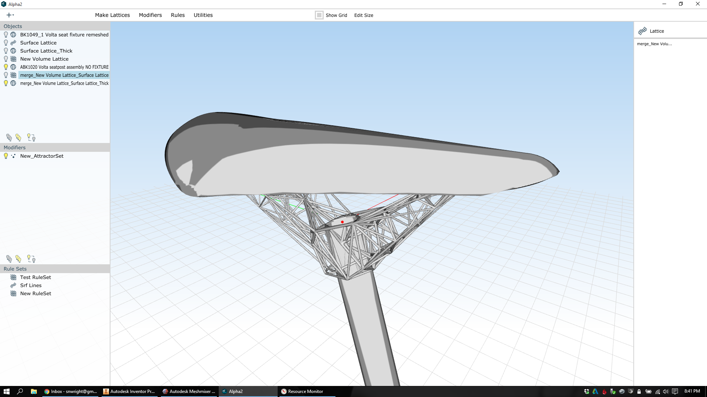
Task: Click merge_New Volu... name in properties panel
Action: [x=654, y=44]
